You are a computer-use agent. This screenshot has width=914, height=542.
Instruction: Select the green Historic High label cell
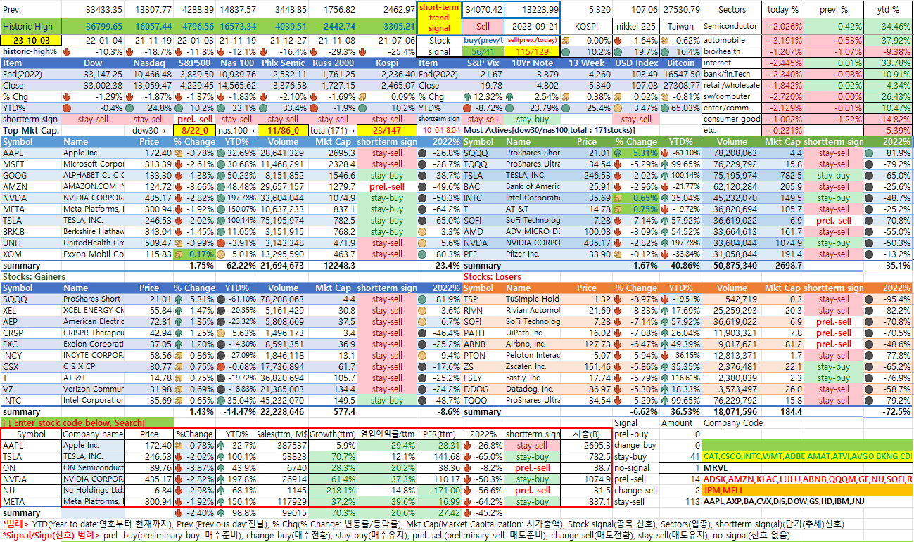(31, 26)
